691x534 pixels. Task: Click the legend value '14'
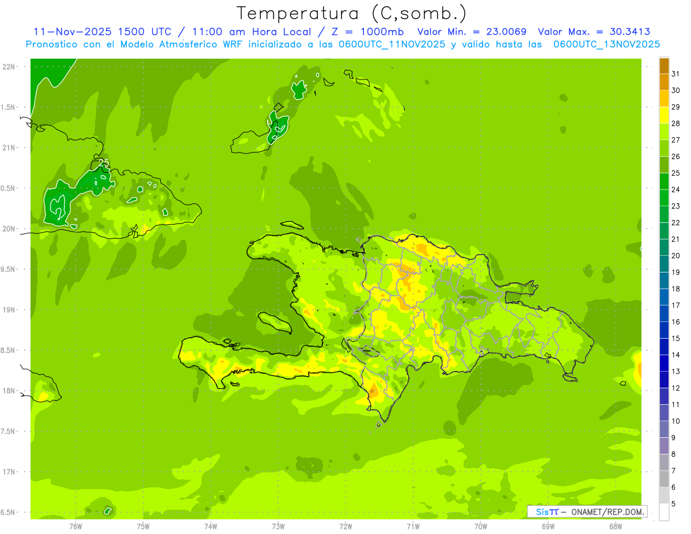pyautogui.click(x=675, y=355)
